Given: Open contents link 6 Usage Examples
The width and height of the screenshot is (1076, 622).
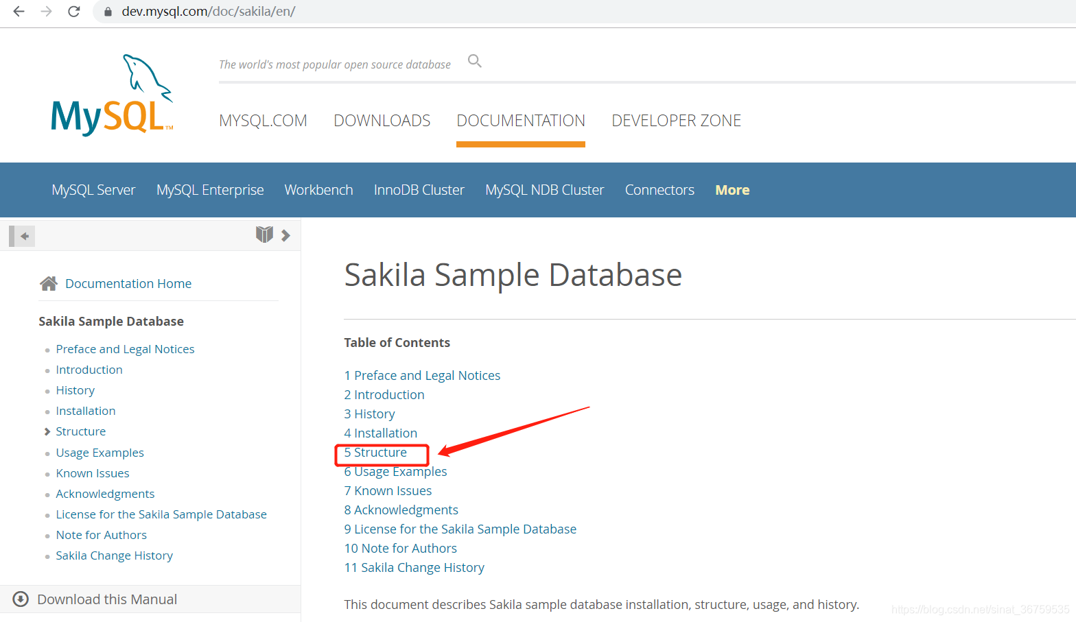Looking at the screenshot, I should [x=395, y=471].
